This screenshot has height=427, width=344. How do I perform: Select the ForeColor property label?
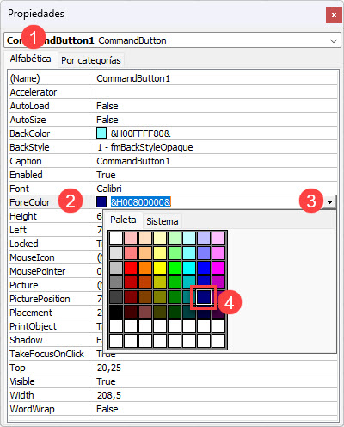click(30, 202)
